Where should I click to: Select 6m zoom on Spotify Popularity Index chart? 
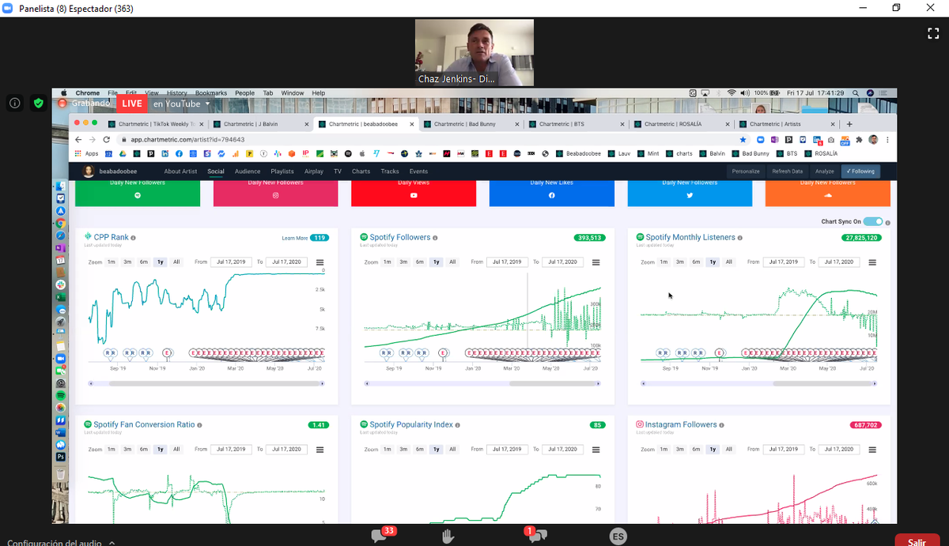tap(420, 449)
